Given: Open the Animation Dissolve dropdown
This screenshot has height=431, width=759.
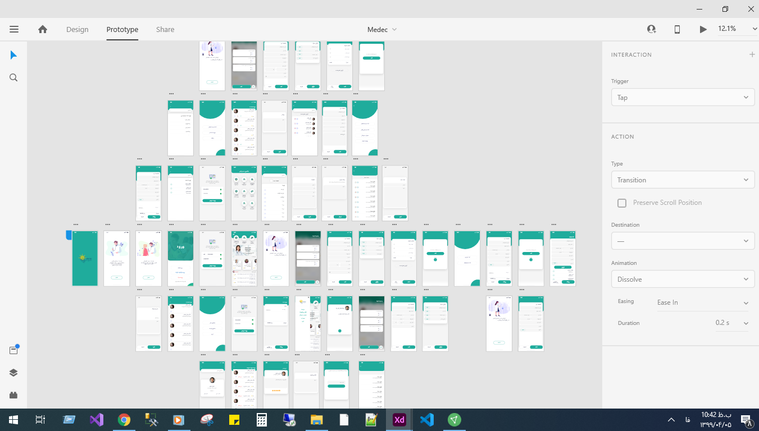Looking at the screenshot, I should 682,279.
